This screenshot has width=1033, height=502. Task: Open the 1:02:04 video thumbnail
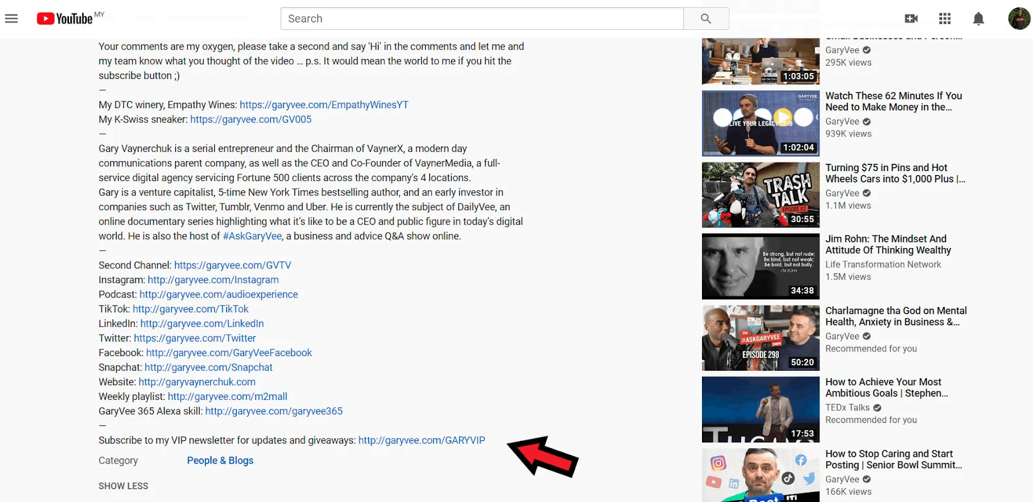[x=760, y=123]
